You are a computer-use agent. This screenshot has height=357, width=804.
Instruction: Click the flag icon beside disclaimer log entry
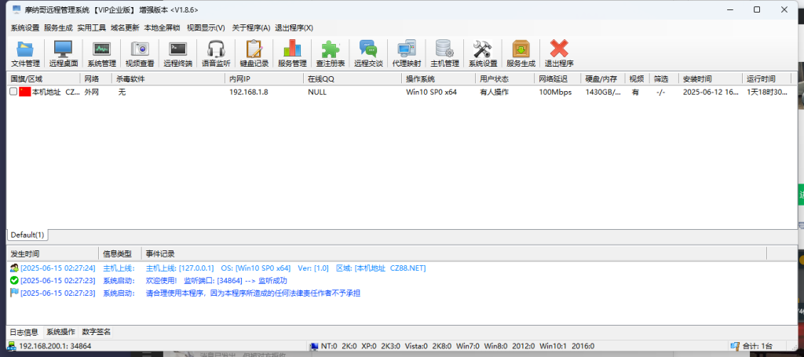[14, 293]
